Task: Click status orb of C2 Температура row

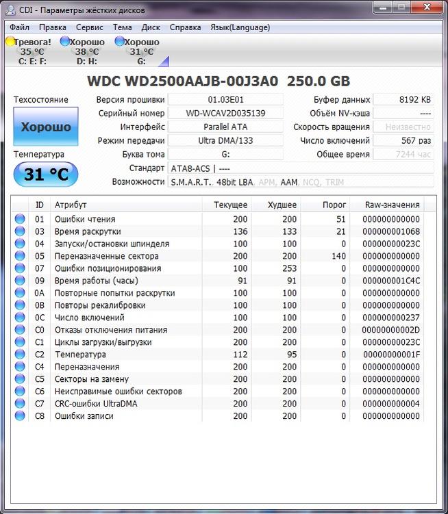Action: 20,354
